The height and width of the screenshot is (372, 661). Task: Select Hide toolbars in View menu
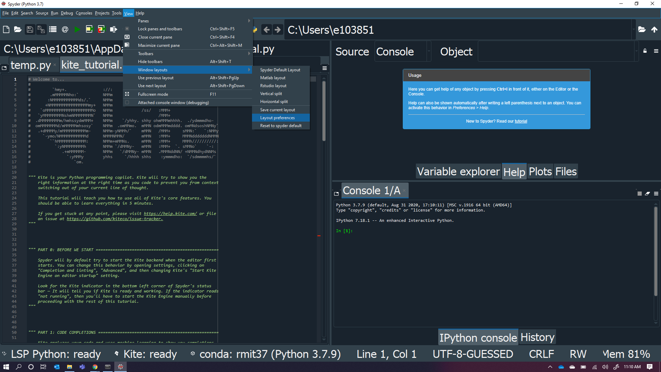point(188,62)
